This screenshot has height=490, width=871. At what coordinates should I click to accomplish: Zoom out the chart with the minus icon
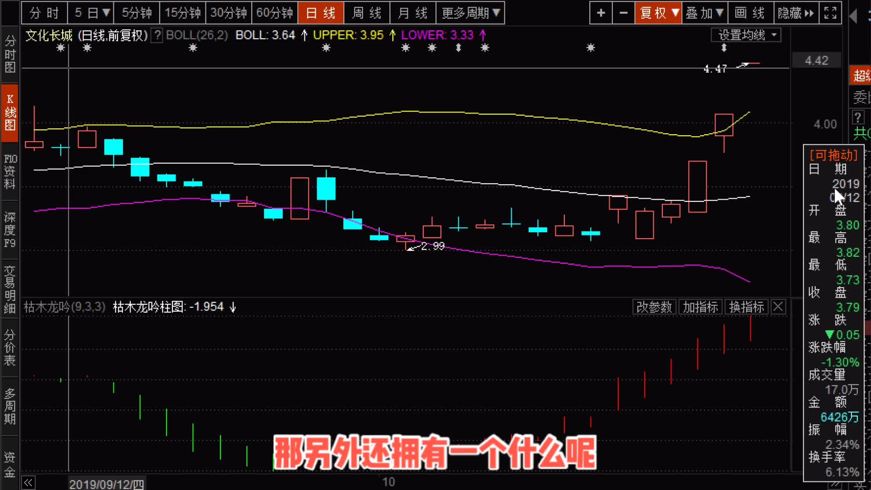click(623, 13)
